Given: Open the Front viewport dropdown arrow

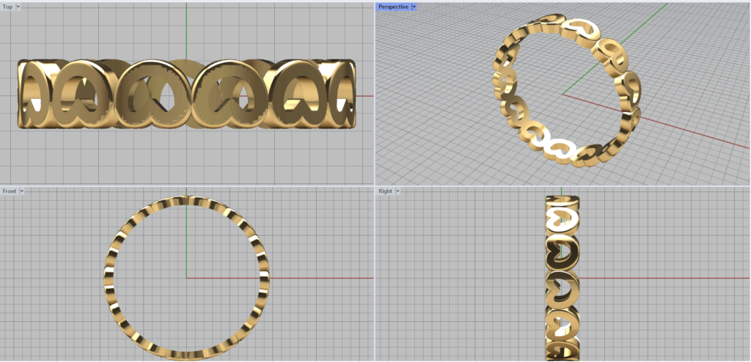Looking at the screenshot, I should coord(21,191).
